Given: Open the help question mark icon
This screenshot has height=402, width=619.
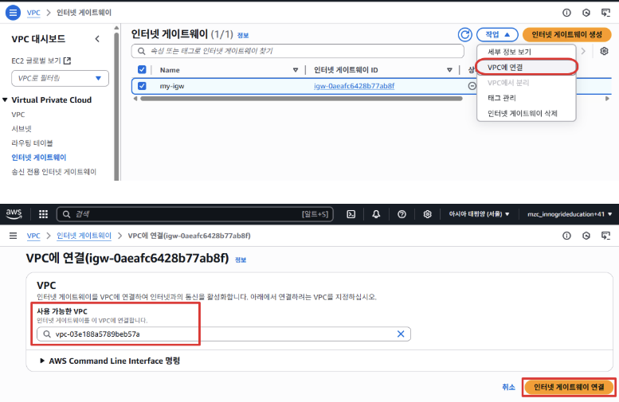Looking at the screenshot, I should tap(402, 214).
